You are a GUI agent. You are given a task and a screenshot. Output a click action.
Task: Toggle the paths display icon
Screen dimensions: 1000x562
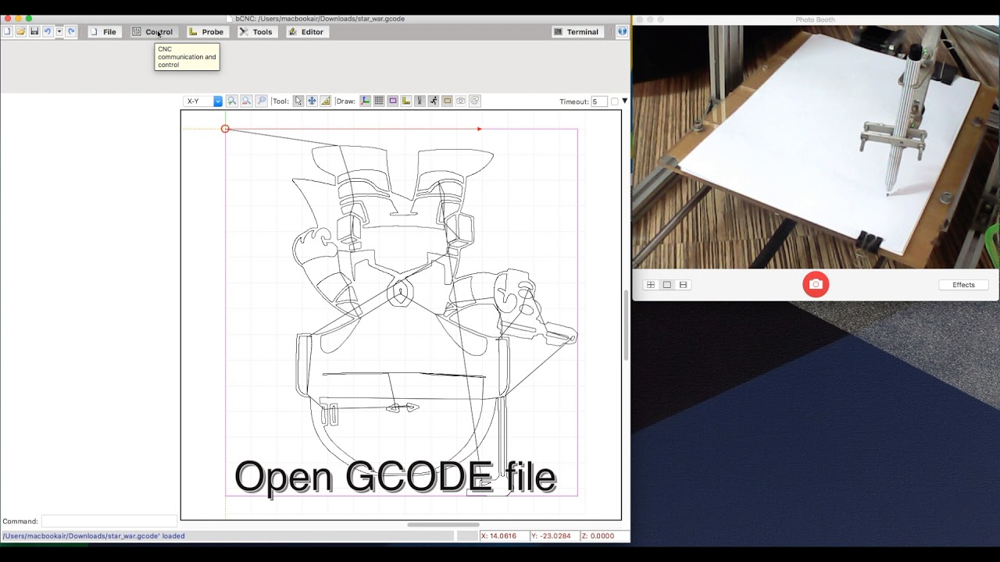pyautogui.click(x=420, y=101)
